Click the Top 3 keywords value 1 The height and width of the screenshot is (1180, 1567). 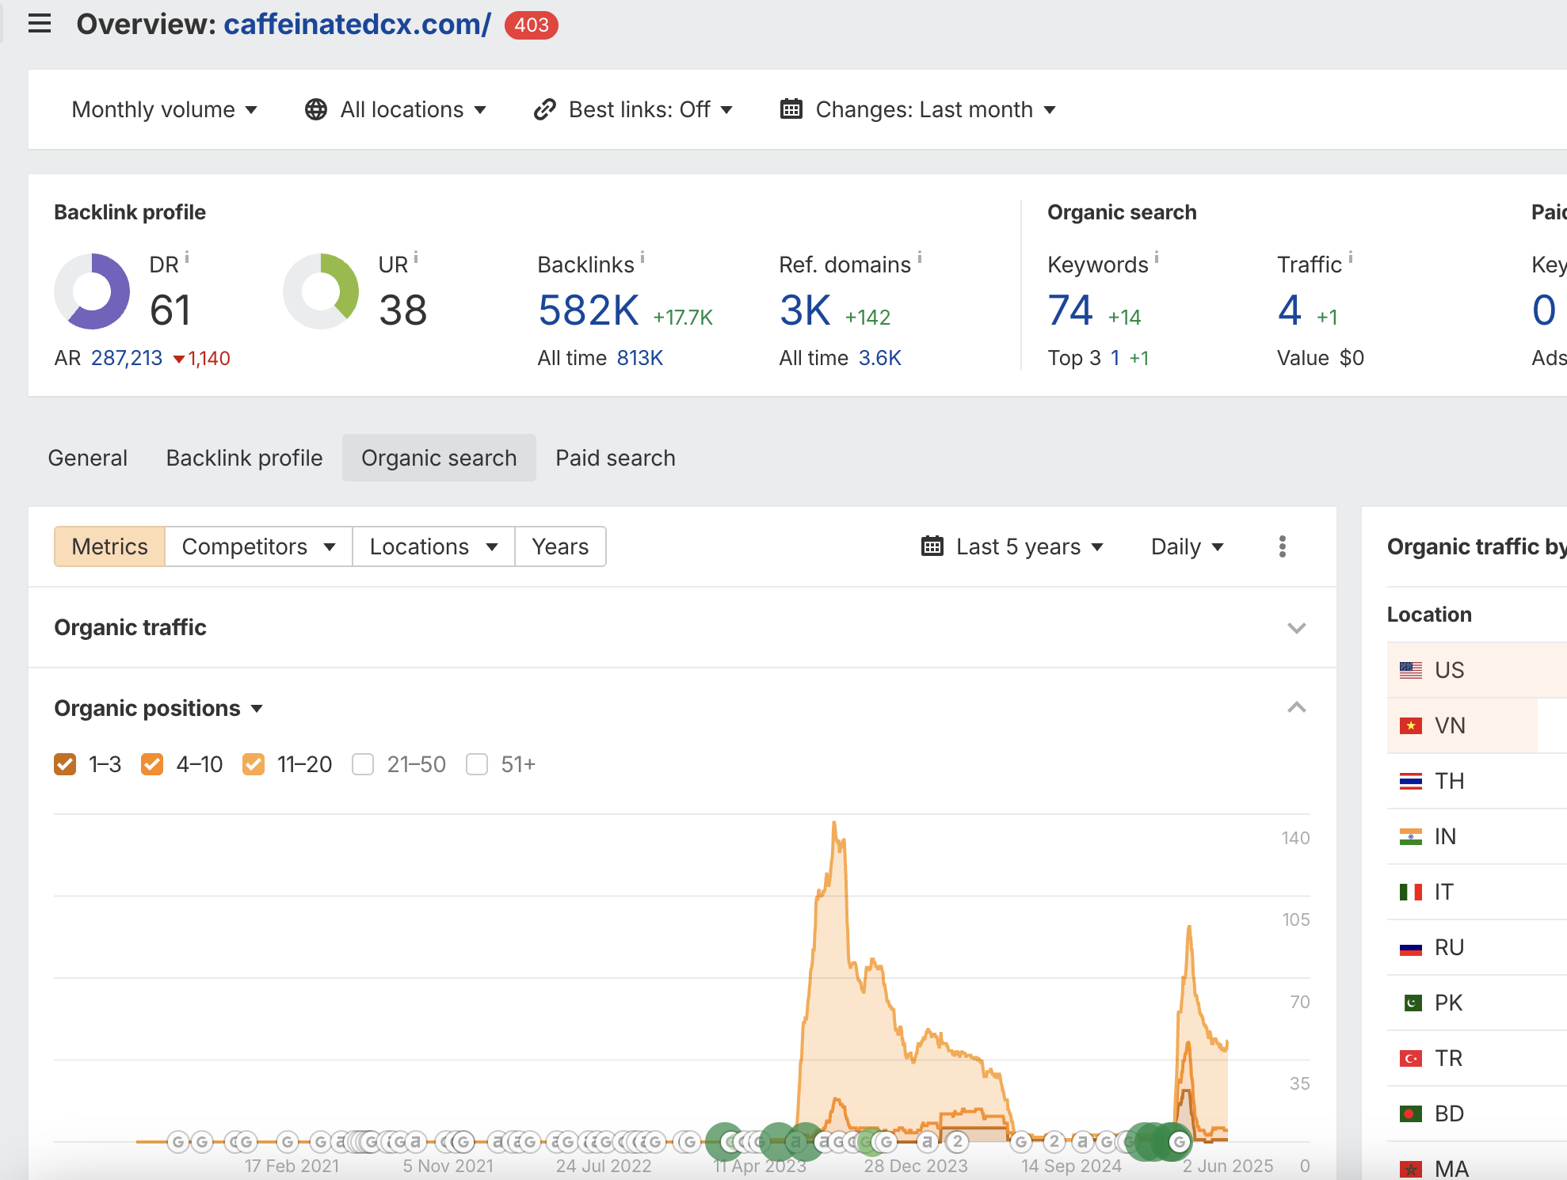click(x=1115, y=358)
